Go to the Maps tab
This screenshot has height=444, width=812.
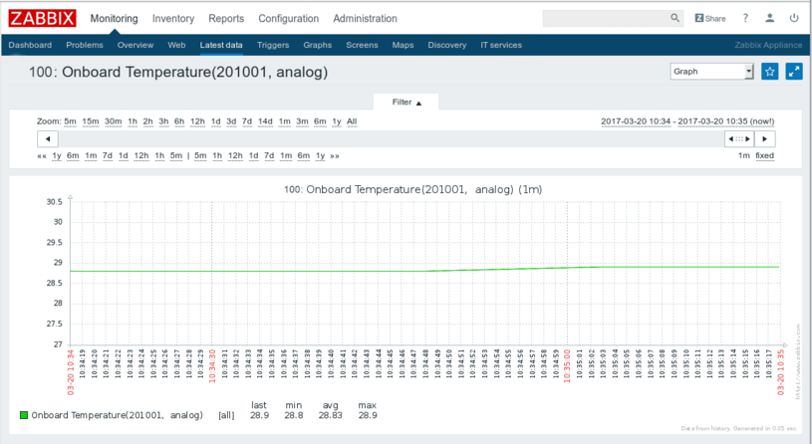coord(403,45)
